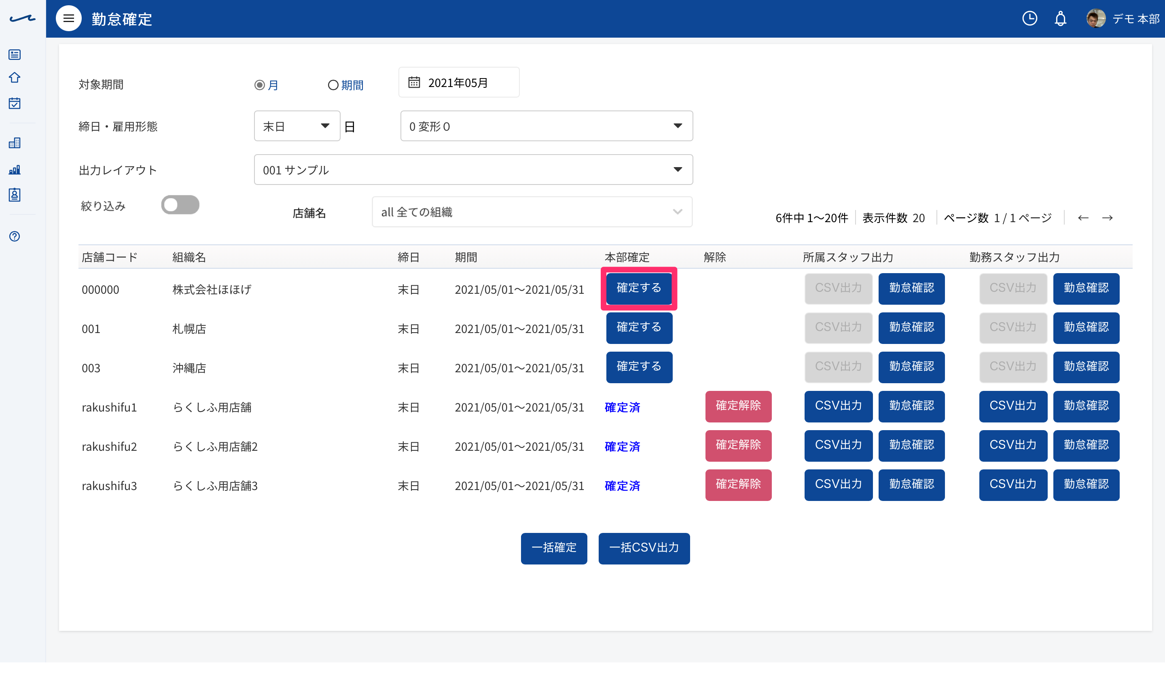
Task: Click 確定済 status for rakushifu3
Action: (x=622, y=486)
